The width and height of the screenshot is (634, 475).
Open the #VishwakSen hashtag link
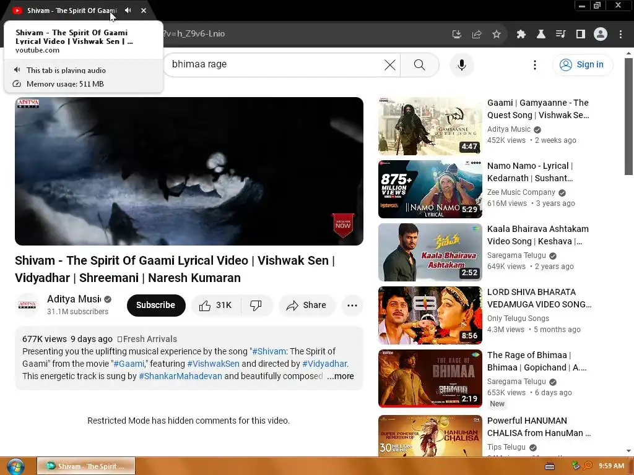click(x=213, y=364)
